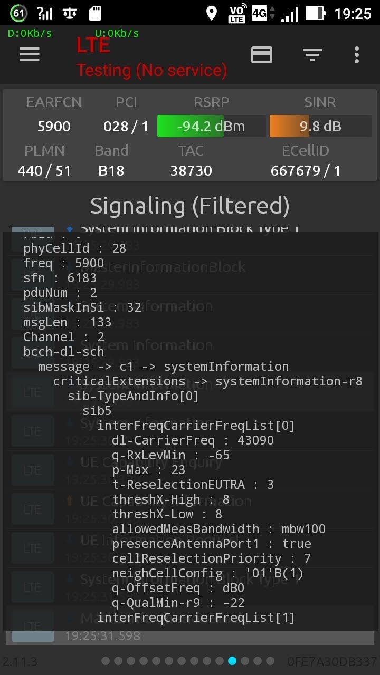380x675 pixels.
Task: Tap the SD card status icon
Action: (x=95, y=14)
